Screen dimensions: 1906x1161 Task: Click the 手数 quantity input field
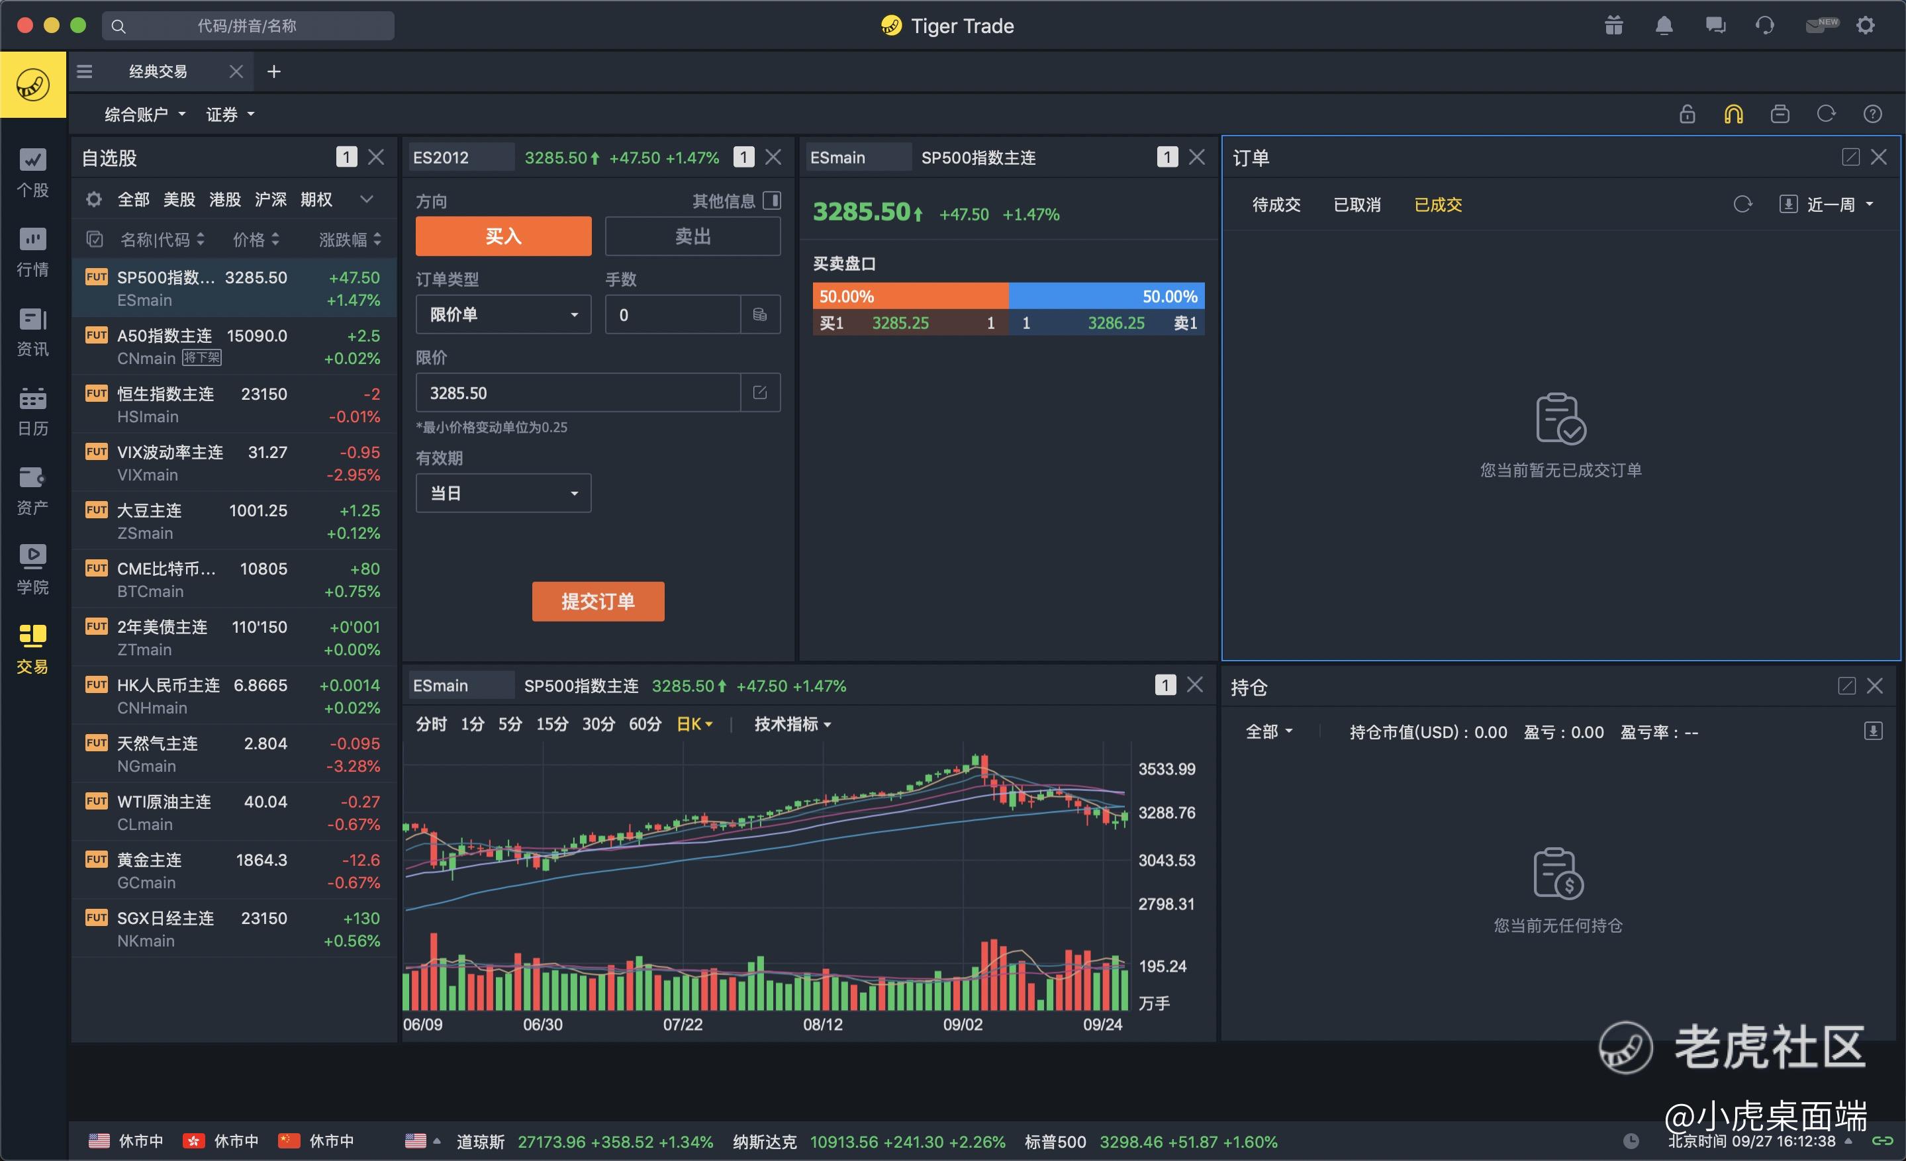point(672,315)
